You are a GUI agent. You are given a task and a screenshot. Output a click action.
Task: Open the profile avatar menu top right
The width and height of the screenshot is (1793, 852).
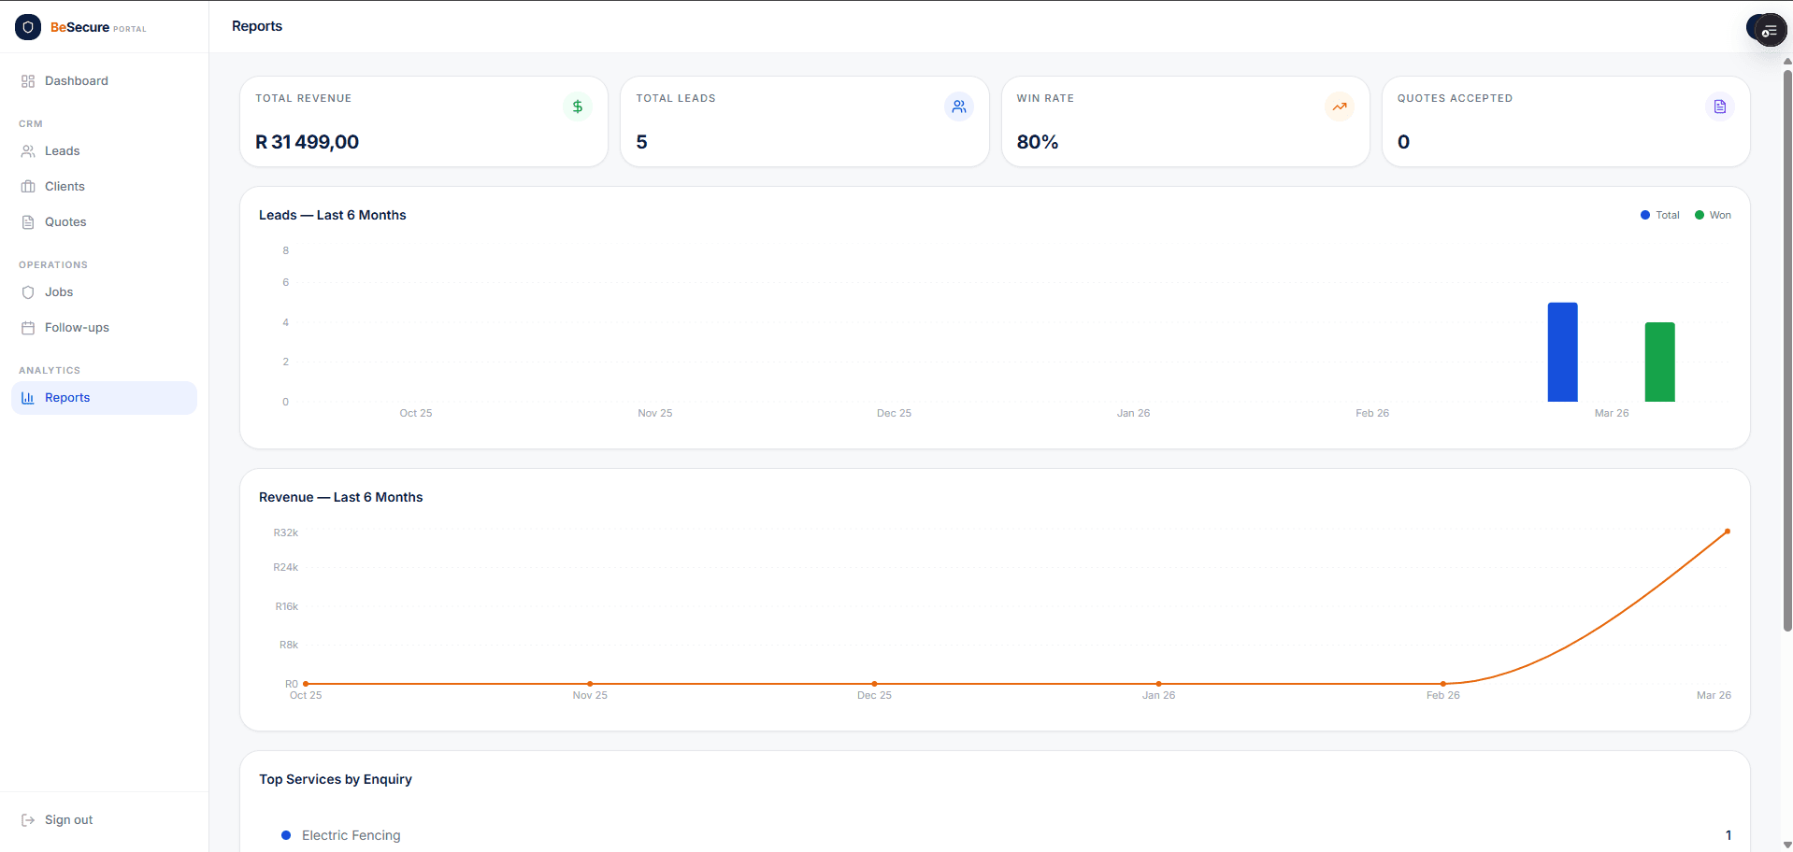click(x=1767, y=29)
